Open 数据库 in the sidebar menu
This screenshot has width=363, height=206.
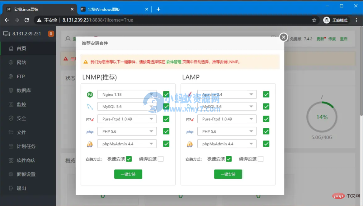(28, 90)
